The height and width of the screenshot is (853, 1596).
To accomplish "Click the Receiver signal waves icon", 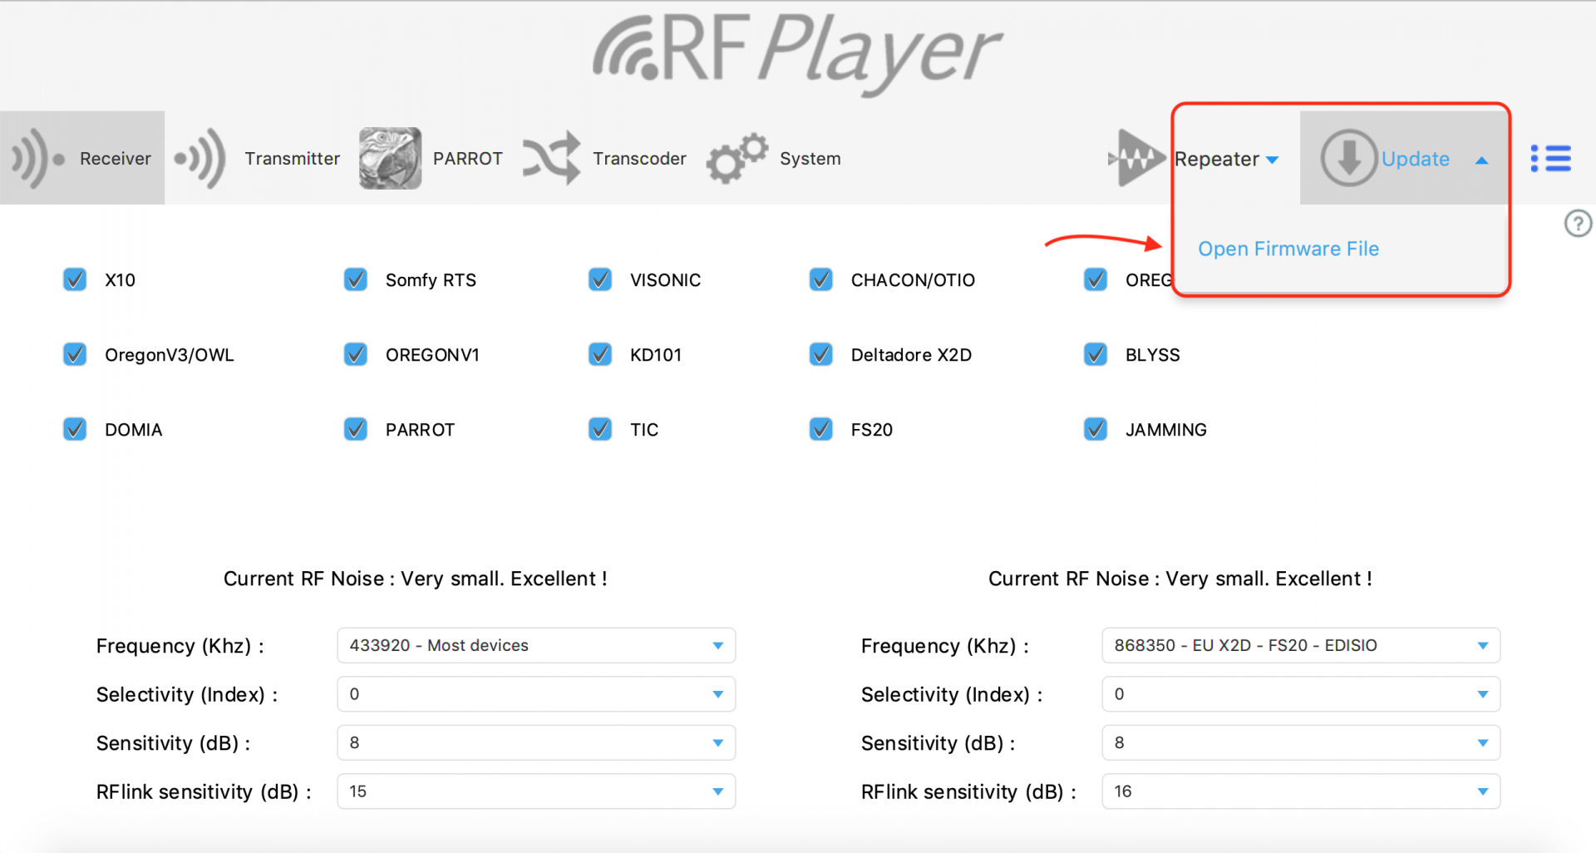I will [x=37, y=158].
